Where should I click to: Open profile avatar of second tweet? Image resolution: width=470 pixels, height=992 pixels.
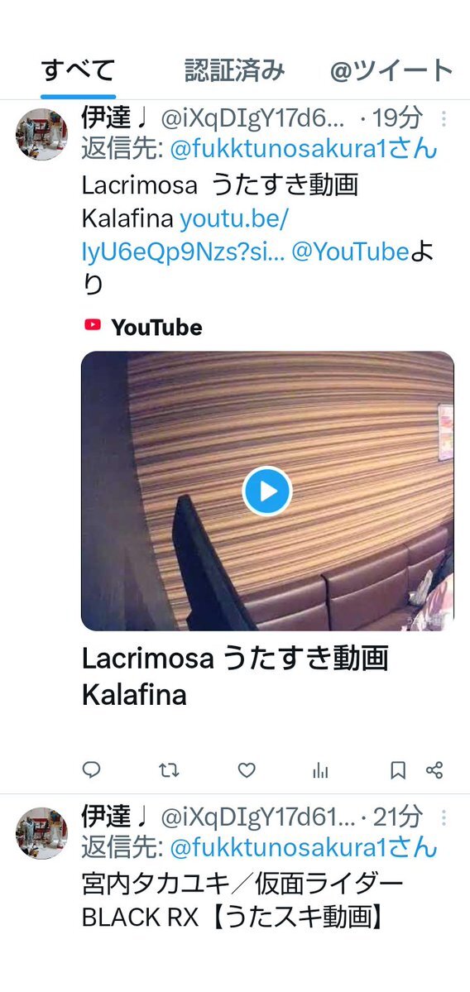(41, 833)
